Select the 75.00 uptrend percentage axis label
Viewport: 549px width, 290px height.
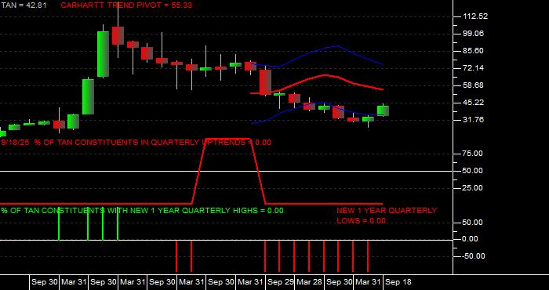point(473,154)
